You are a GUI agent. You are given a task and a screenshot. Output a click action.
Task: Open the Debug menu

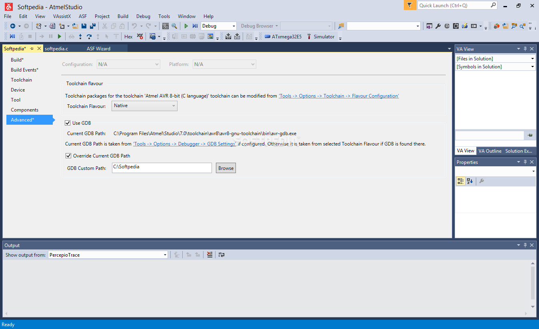pos(143,16)
